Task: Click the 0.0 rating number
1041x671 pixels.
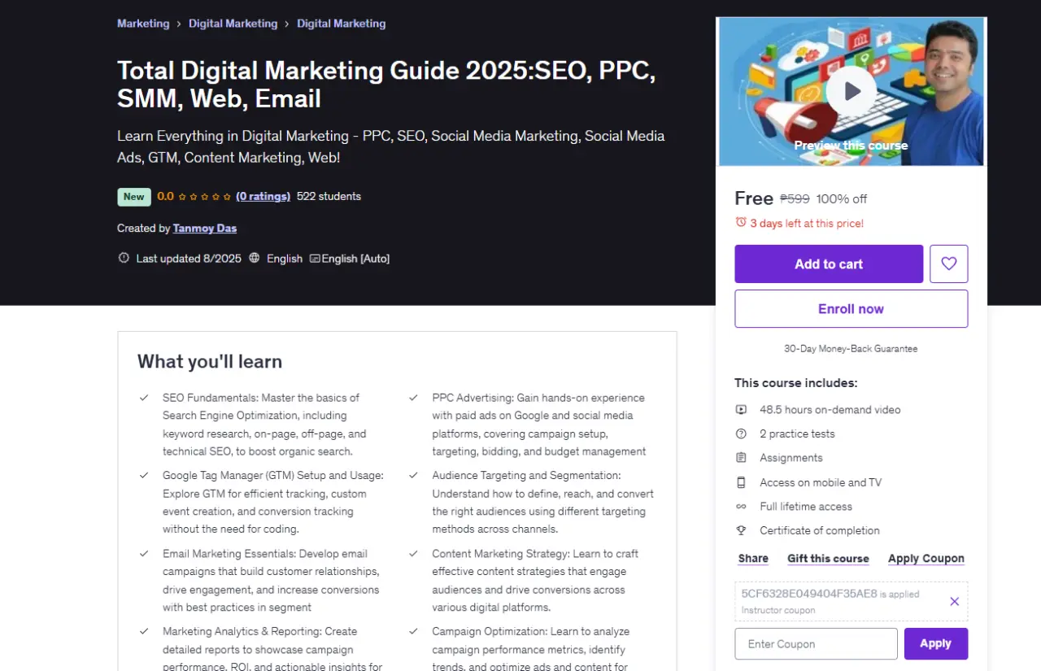Action: pos(165,196)
